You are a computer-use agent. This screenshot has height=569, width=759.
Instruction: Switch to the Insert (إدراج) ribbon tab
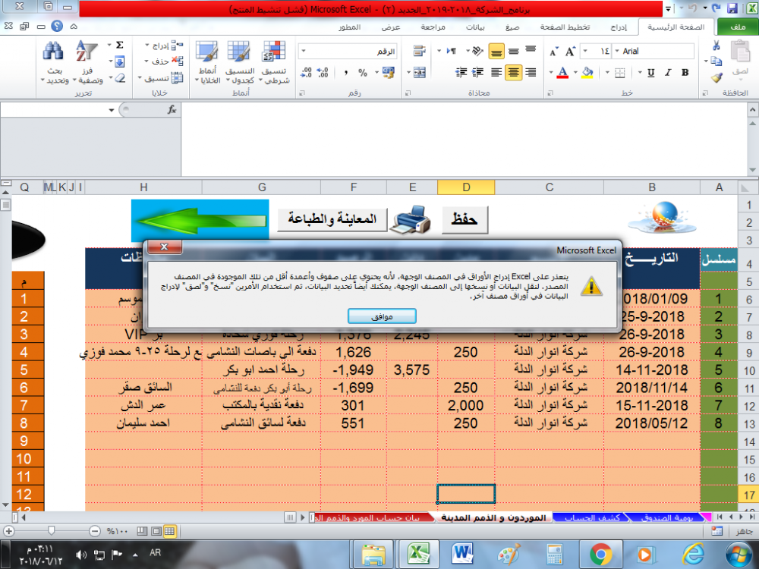pyautogui.click(x=619, y=27)
